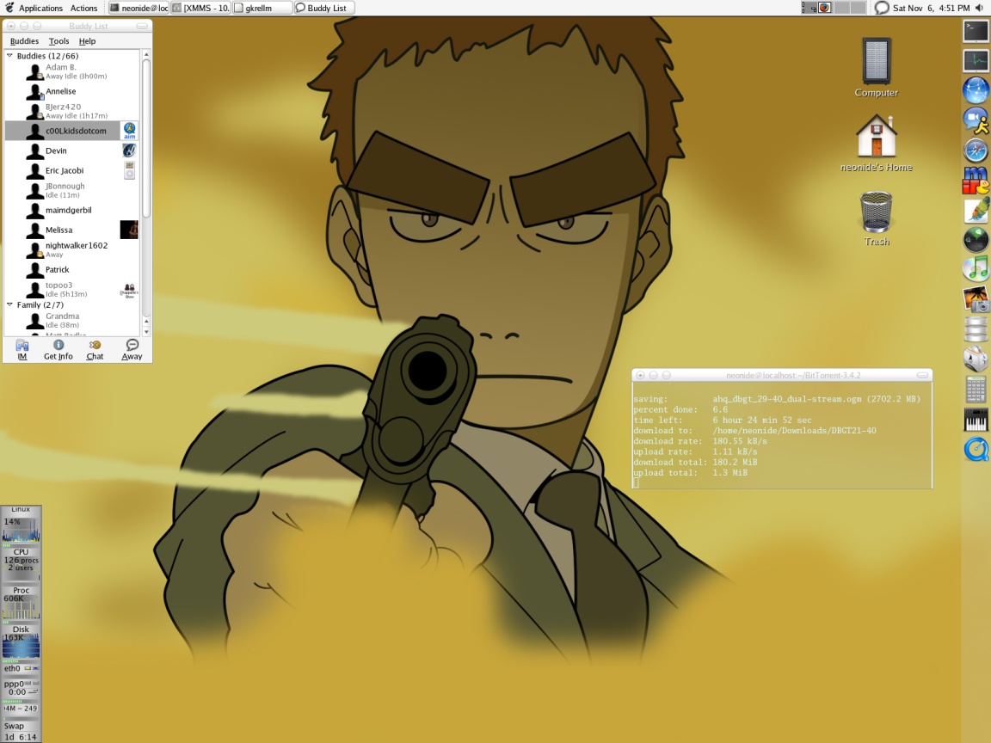Viewport: 991px width, 743px height.
Task: Click the BitTorrent terminal window title bar
Action: (x=782, y=375)
